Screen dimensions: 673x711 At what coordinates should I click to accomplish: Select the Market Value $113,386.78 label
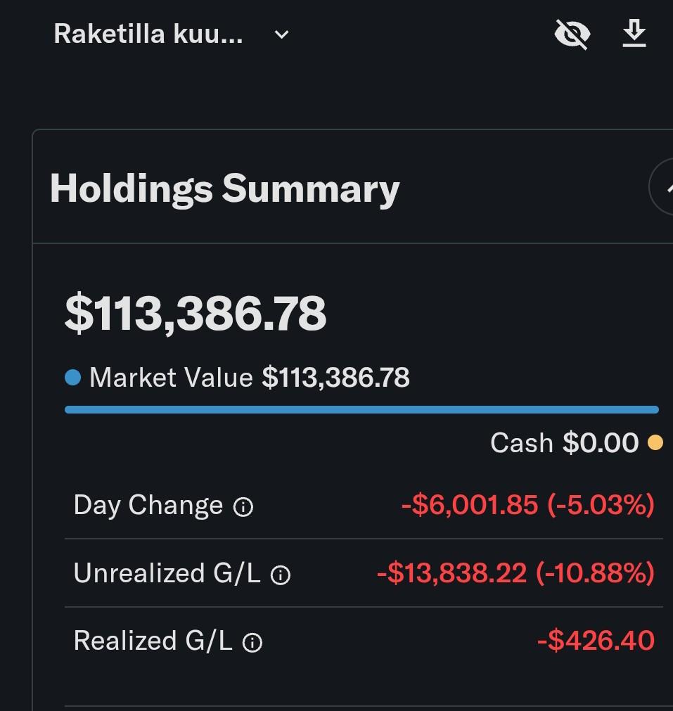[x=249, y=378]
